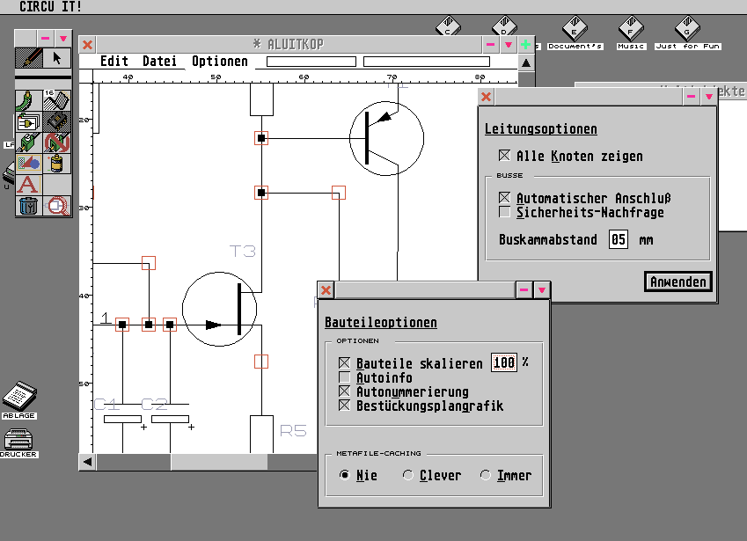Open the ABLAGE clipboard desktop icon
Image resolution: width=747 pixels, height=541 pixels.
coord(19,400)
